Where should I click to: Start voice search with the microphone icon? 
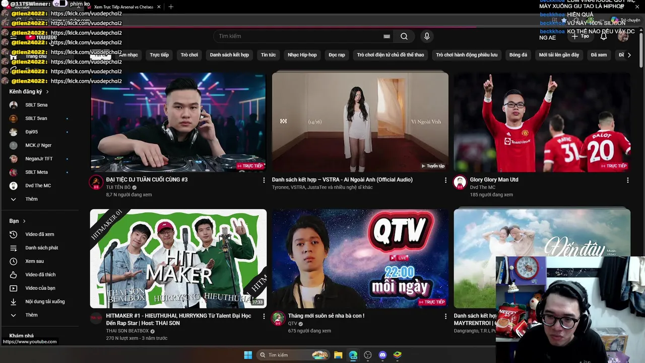pos(427,36)
